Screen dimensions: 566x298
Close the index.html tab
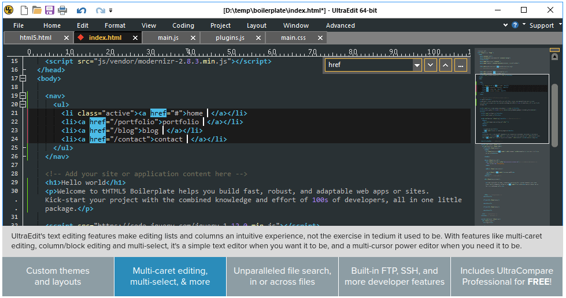[135, 38]
